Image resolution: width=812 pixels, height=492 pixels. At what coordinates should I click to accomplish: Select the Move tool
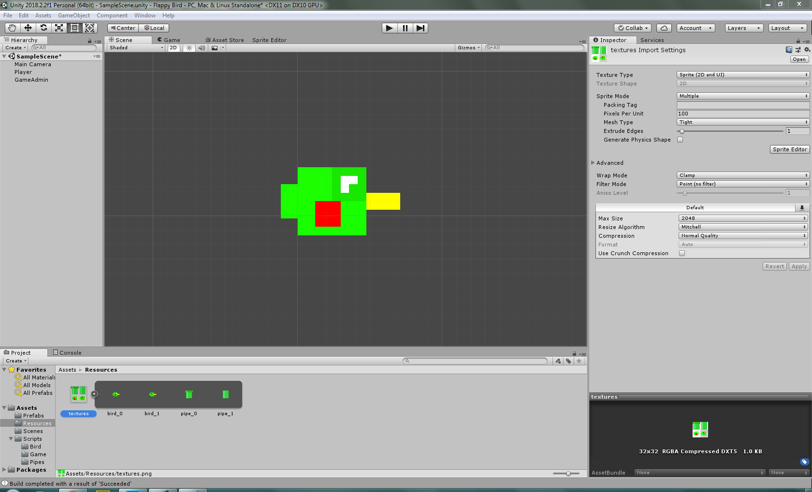[28, 28]
